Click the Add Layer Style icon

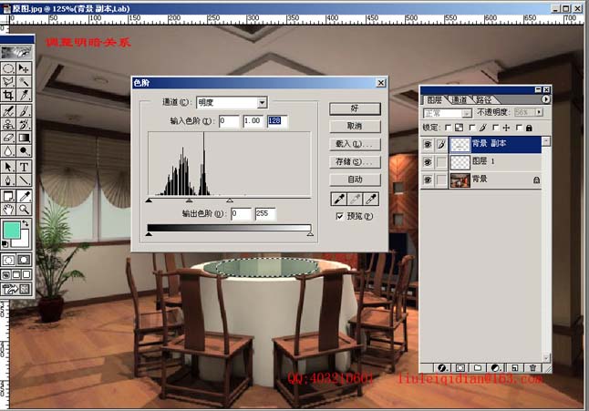442,368
